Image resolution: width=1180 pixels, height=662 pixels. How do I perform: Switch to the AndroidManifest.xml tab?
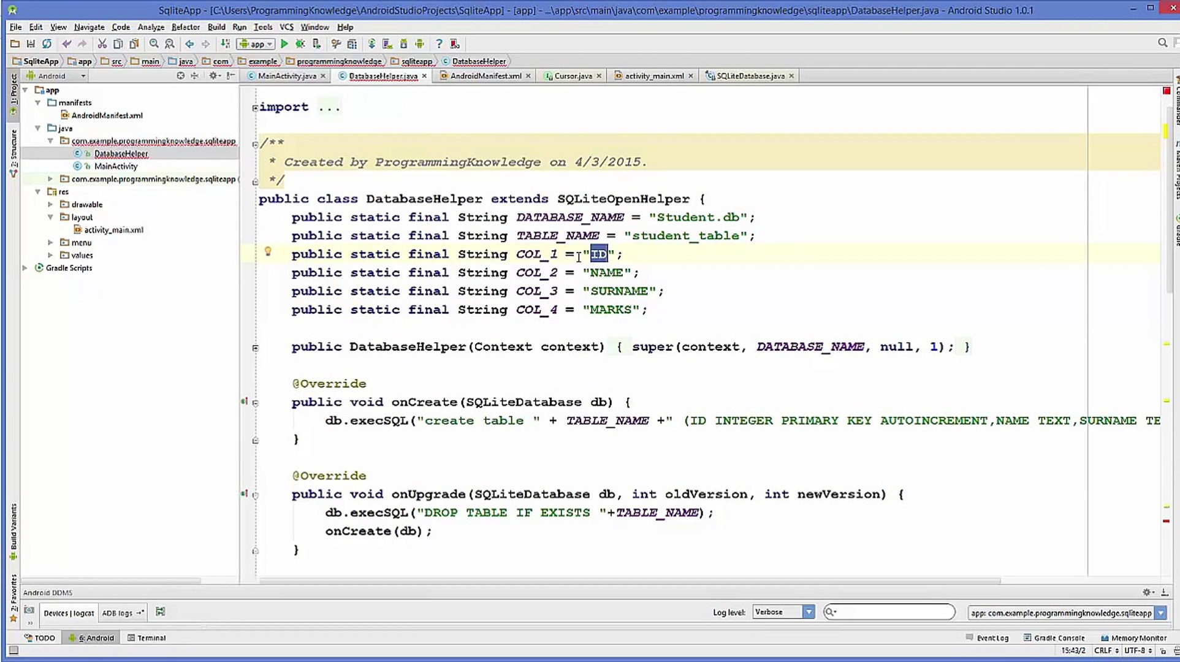pyautogui.click(x=485, y=76)
